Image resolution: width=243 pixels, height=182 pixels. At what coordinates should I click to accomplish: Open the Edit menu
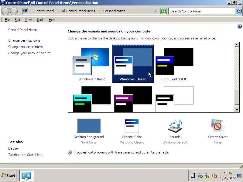pyautogui.click(x=17, y=20)
